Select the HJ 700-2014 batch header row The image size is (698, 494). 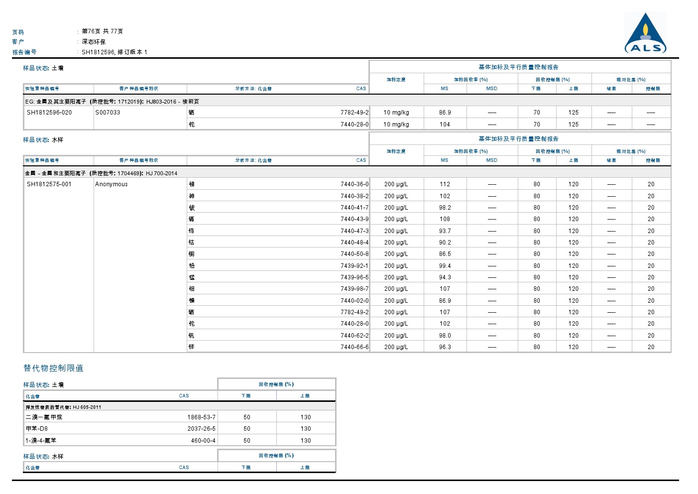pyautogui.click(x=101, y=173)
